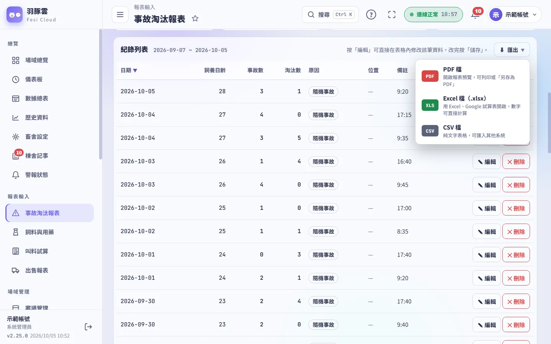Choose the CSV 檔 export option

tap(473, 131)
